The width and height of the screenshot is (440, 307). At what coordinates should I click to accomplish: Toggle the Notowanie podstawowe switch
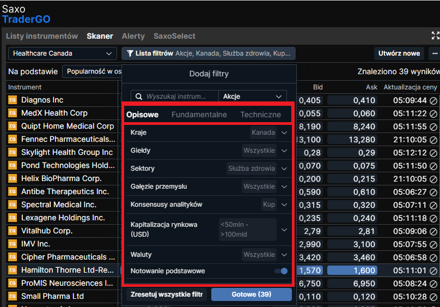281,271
